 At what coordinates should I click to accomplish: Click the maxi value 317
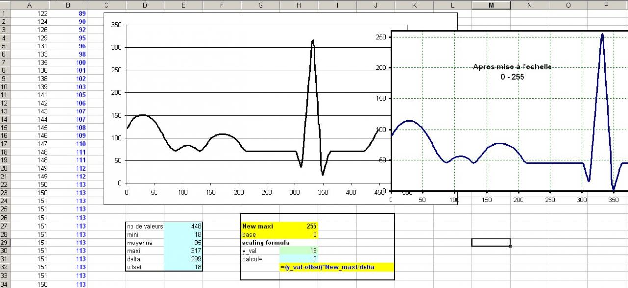point(183,251)
